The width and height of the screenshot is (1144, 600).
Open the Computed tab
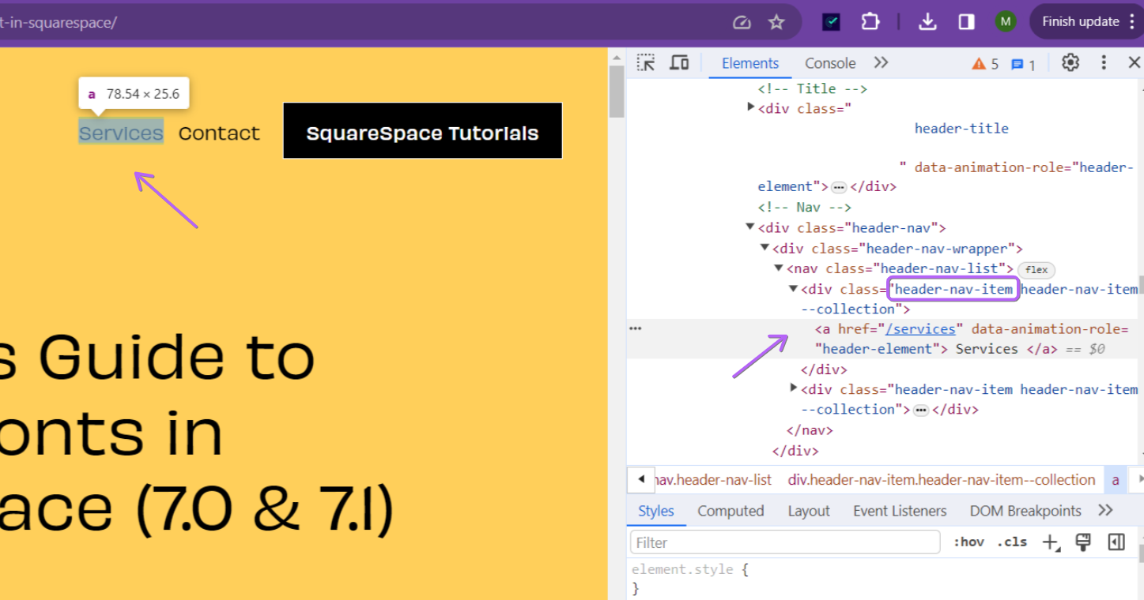click(731, 512)
